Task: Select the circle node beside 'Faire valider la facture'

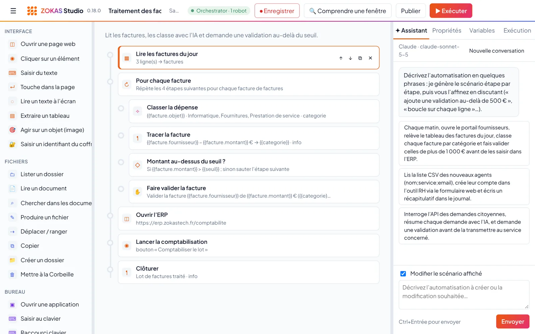Action: [x=121, y=189]
